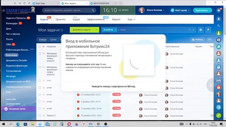Select the Список view tab
Viewport: 226px width, 127px height.
click(x=43, y=40)
